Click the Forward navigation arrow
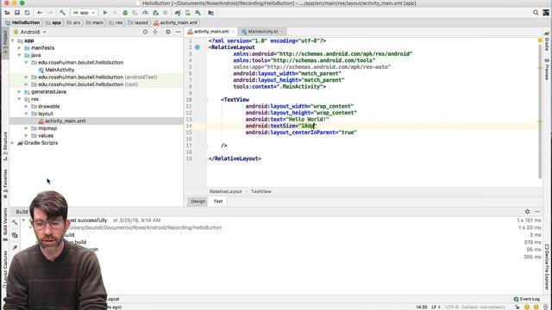 tap(50, 13)
